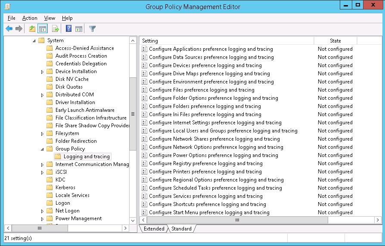Open the Action menu
Screen dimensions: 385x246
pos(30,18)
